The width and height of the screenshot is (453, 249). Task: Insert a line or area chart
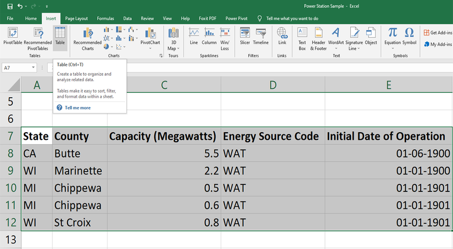(x=107, y=38)
